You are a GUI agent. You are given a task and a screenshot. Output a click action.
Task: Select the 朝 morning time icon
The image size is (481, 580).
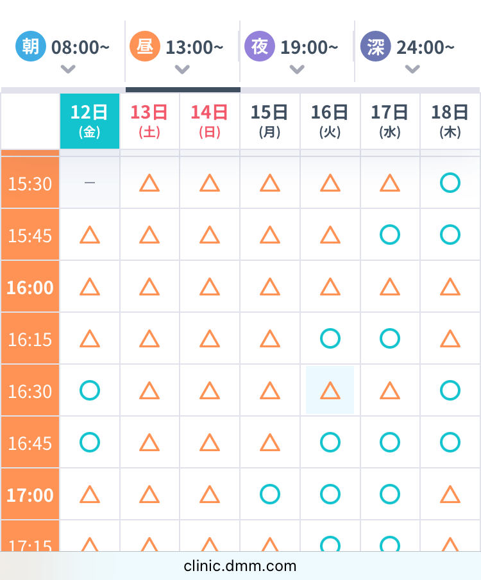pos(30,47)
